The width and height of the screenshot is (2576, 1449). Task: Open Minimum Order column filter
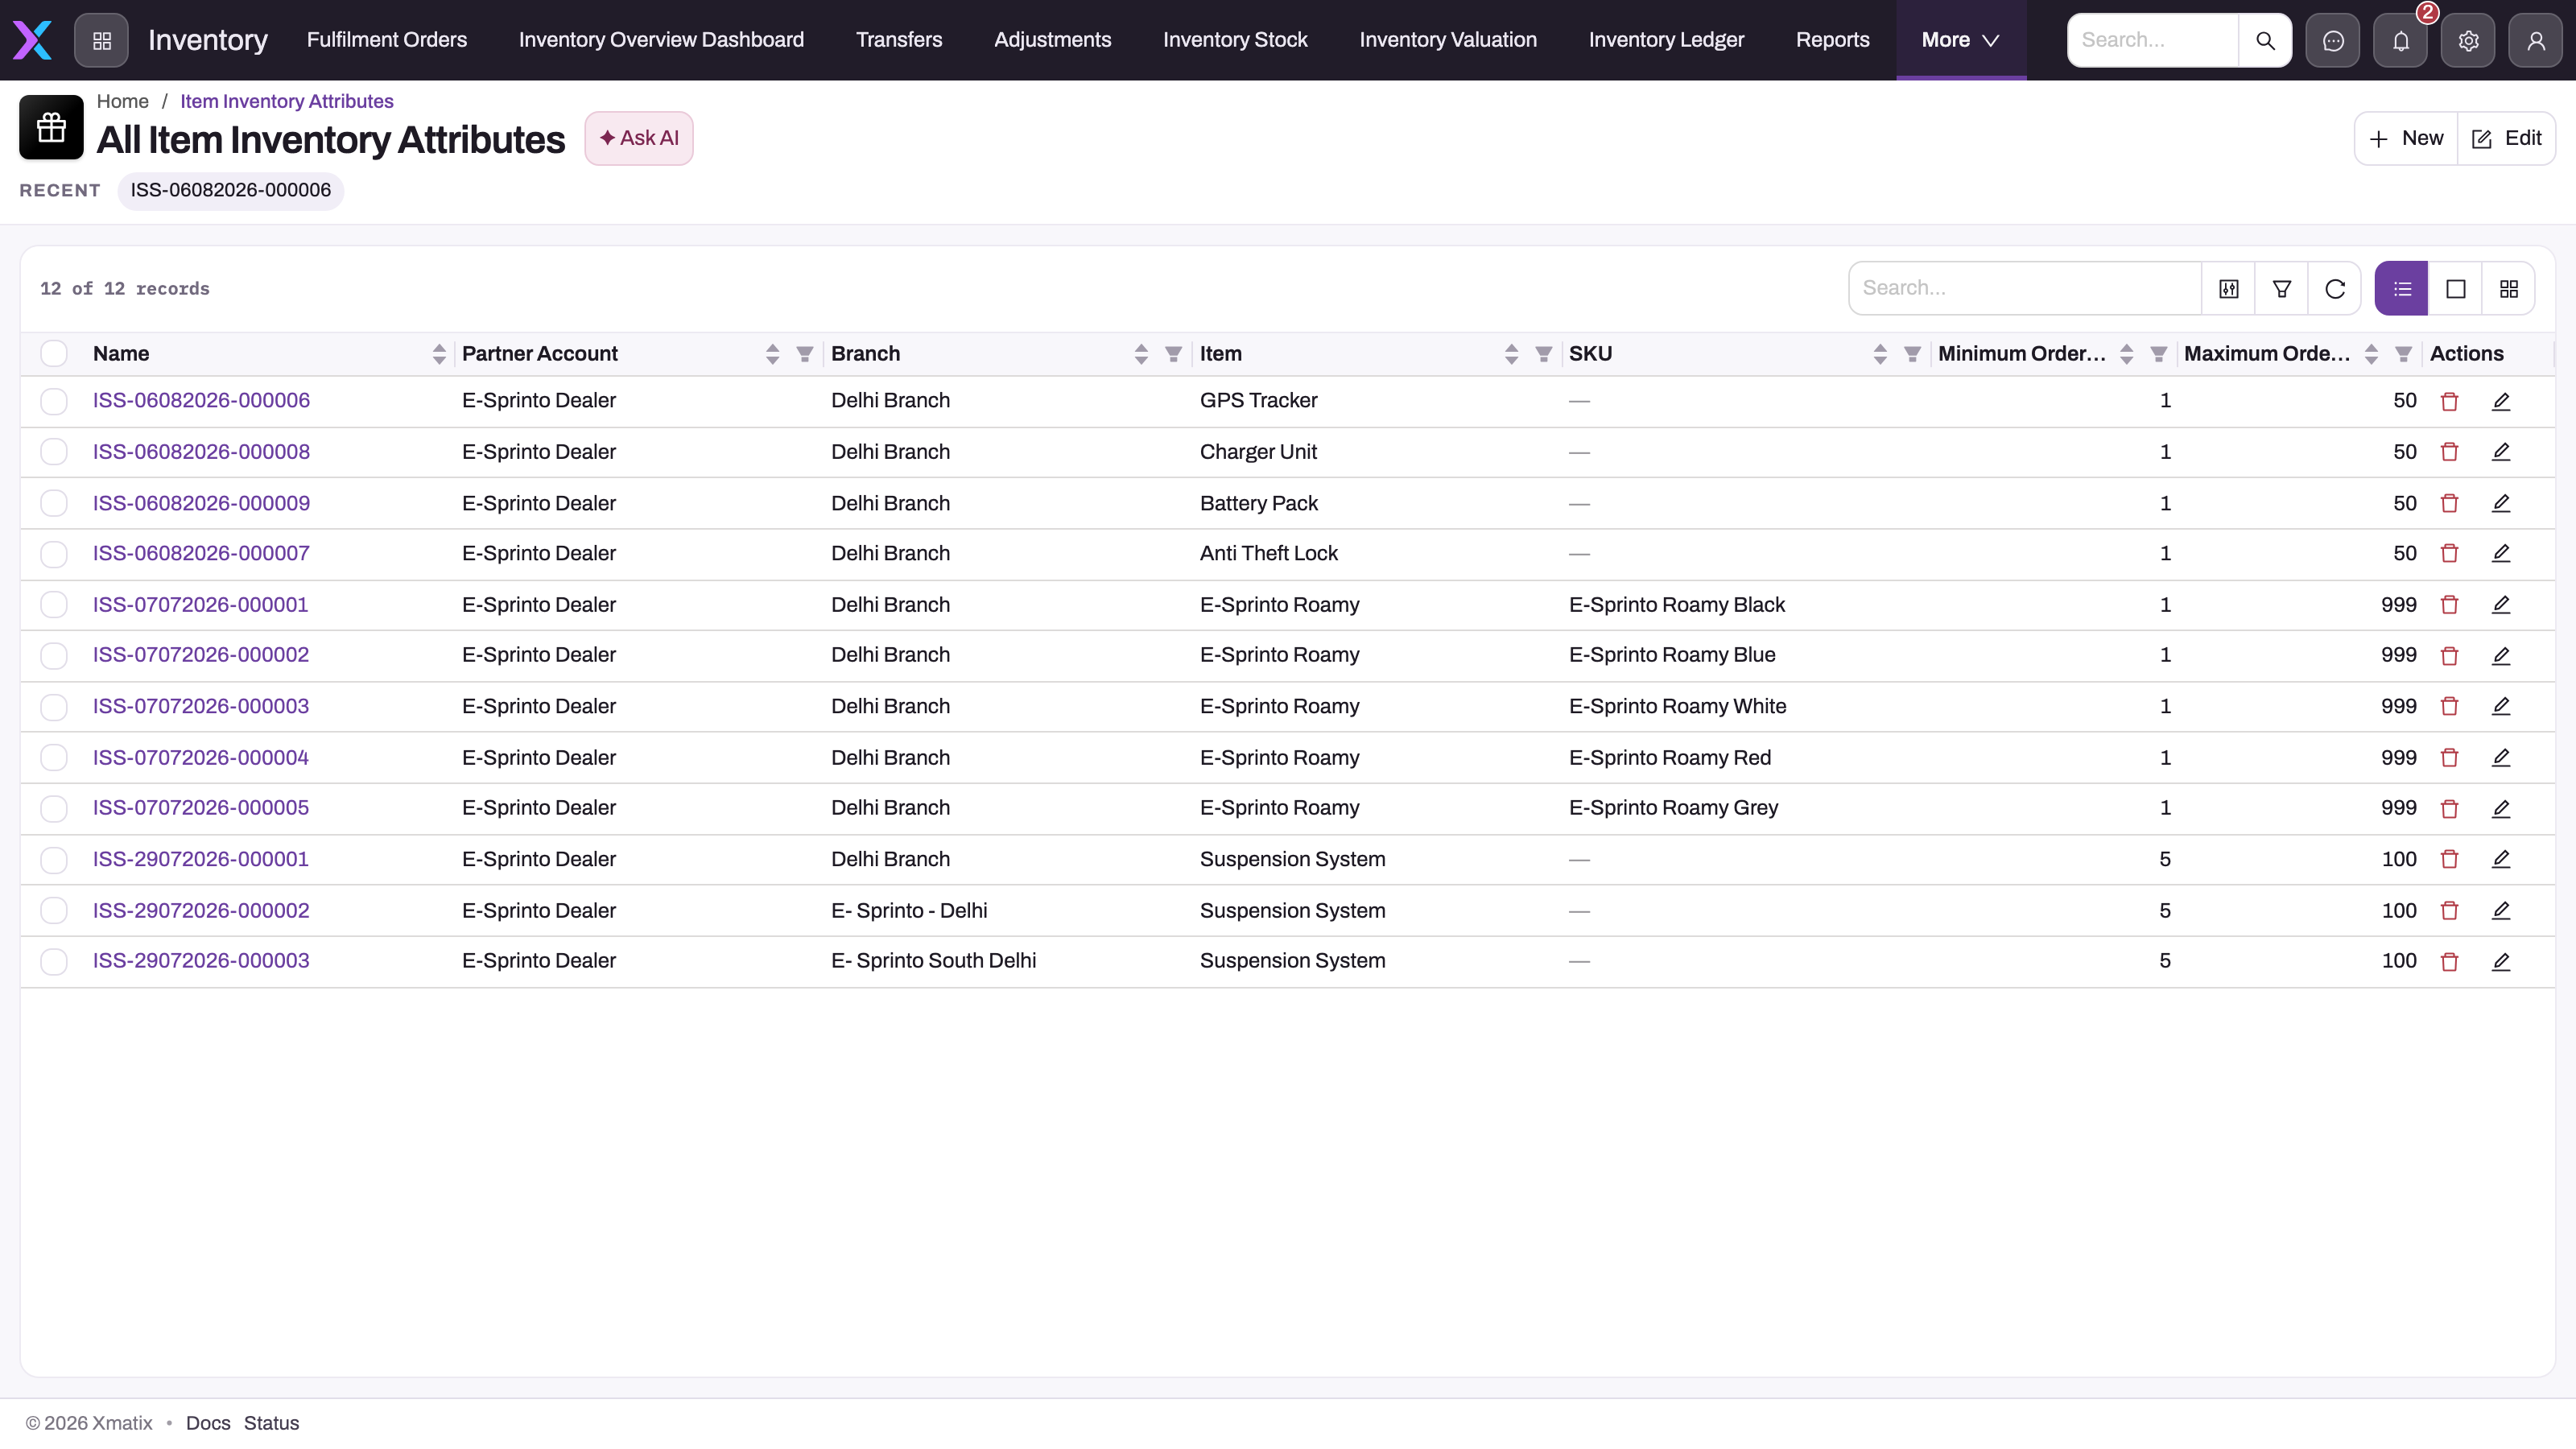[2158, 354]
